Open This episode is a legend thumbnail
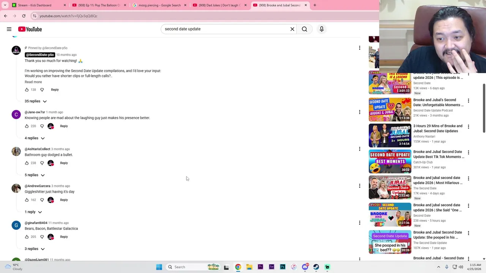The width and height of the screenshot is (486, 273). tap(390, 82)
